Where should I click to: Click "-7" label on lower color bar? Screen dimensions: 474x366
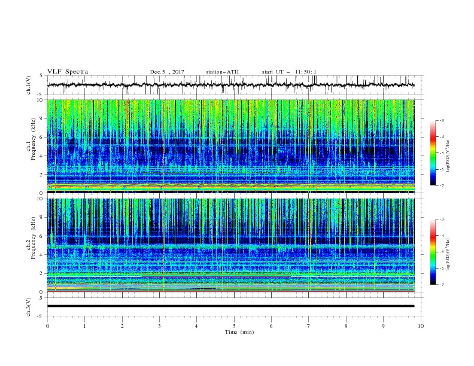pyautogui.click(x=441, y=285)
